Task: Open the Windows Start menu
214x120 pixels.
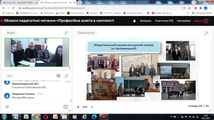Action: click(x=4, y=117)
